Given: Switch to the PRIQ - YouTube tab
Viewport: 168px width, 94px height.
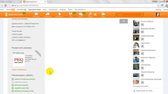Looking at the screenshot, I should point(10,2).
